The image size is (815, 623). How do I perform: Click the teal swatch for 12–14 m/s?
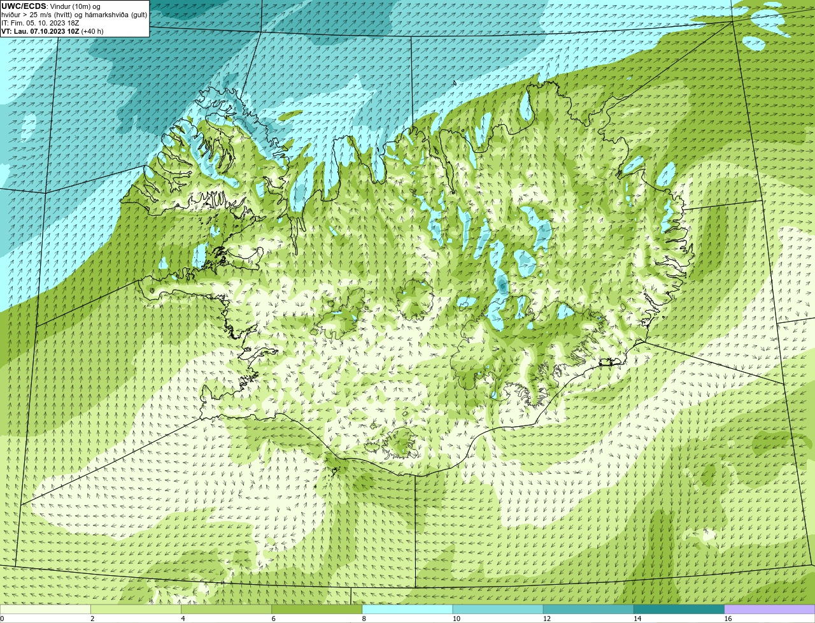pos(589,610)
